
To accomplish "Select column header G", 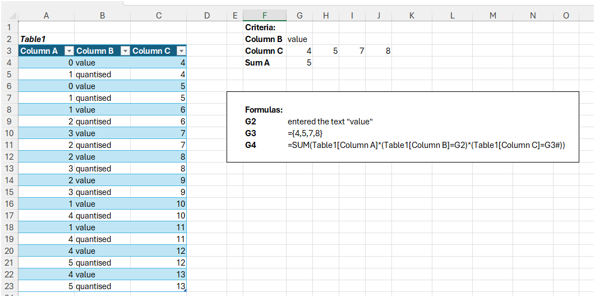I will [300, 15].
